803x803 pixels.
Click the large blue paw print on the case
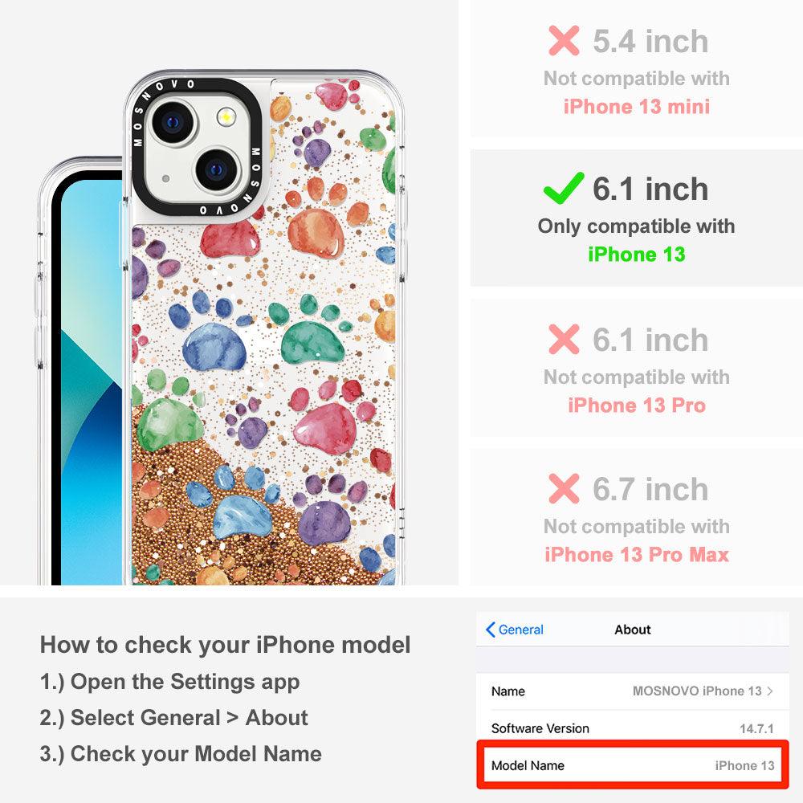[x=214, y=347]
